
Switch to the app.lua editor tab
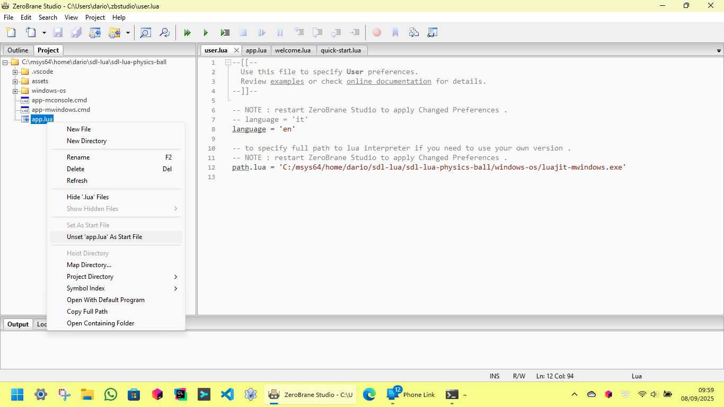[x=256, y=50]
